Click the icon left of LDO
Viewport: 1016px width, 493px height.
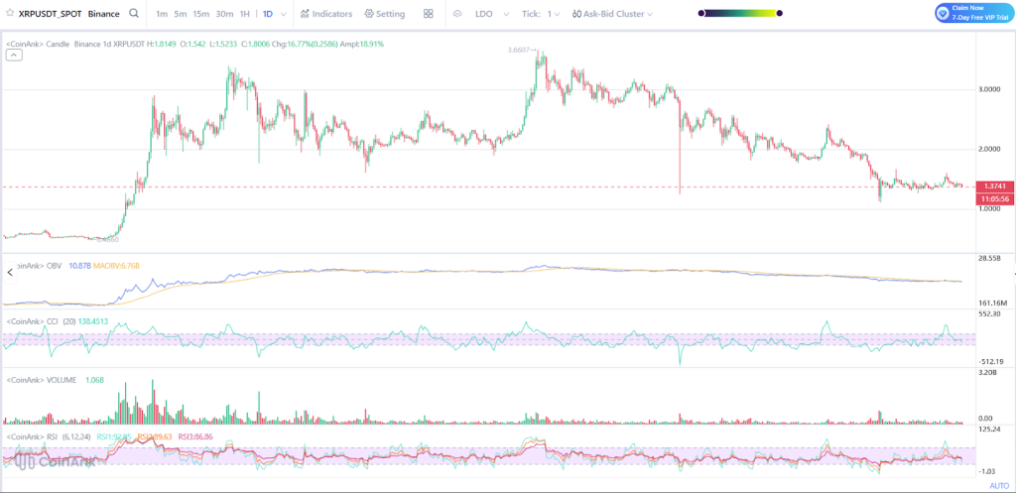pyautogui.click(x=457, y=14)
